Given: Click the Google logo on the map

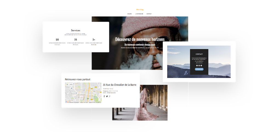Looking at the screenshot, I should [x=68, y=102].
